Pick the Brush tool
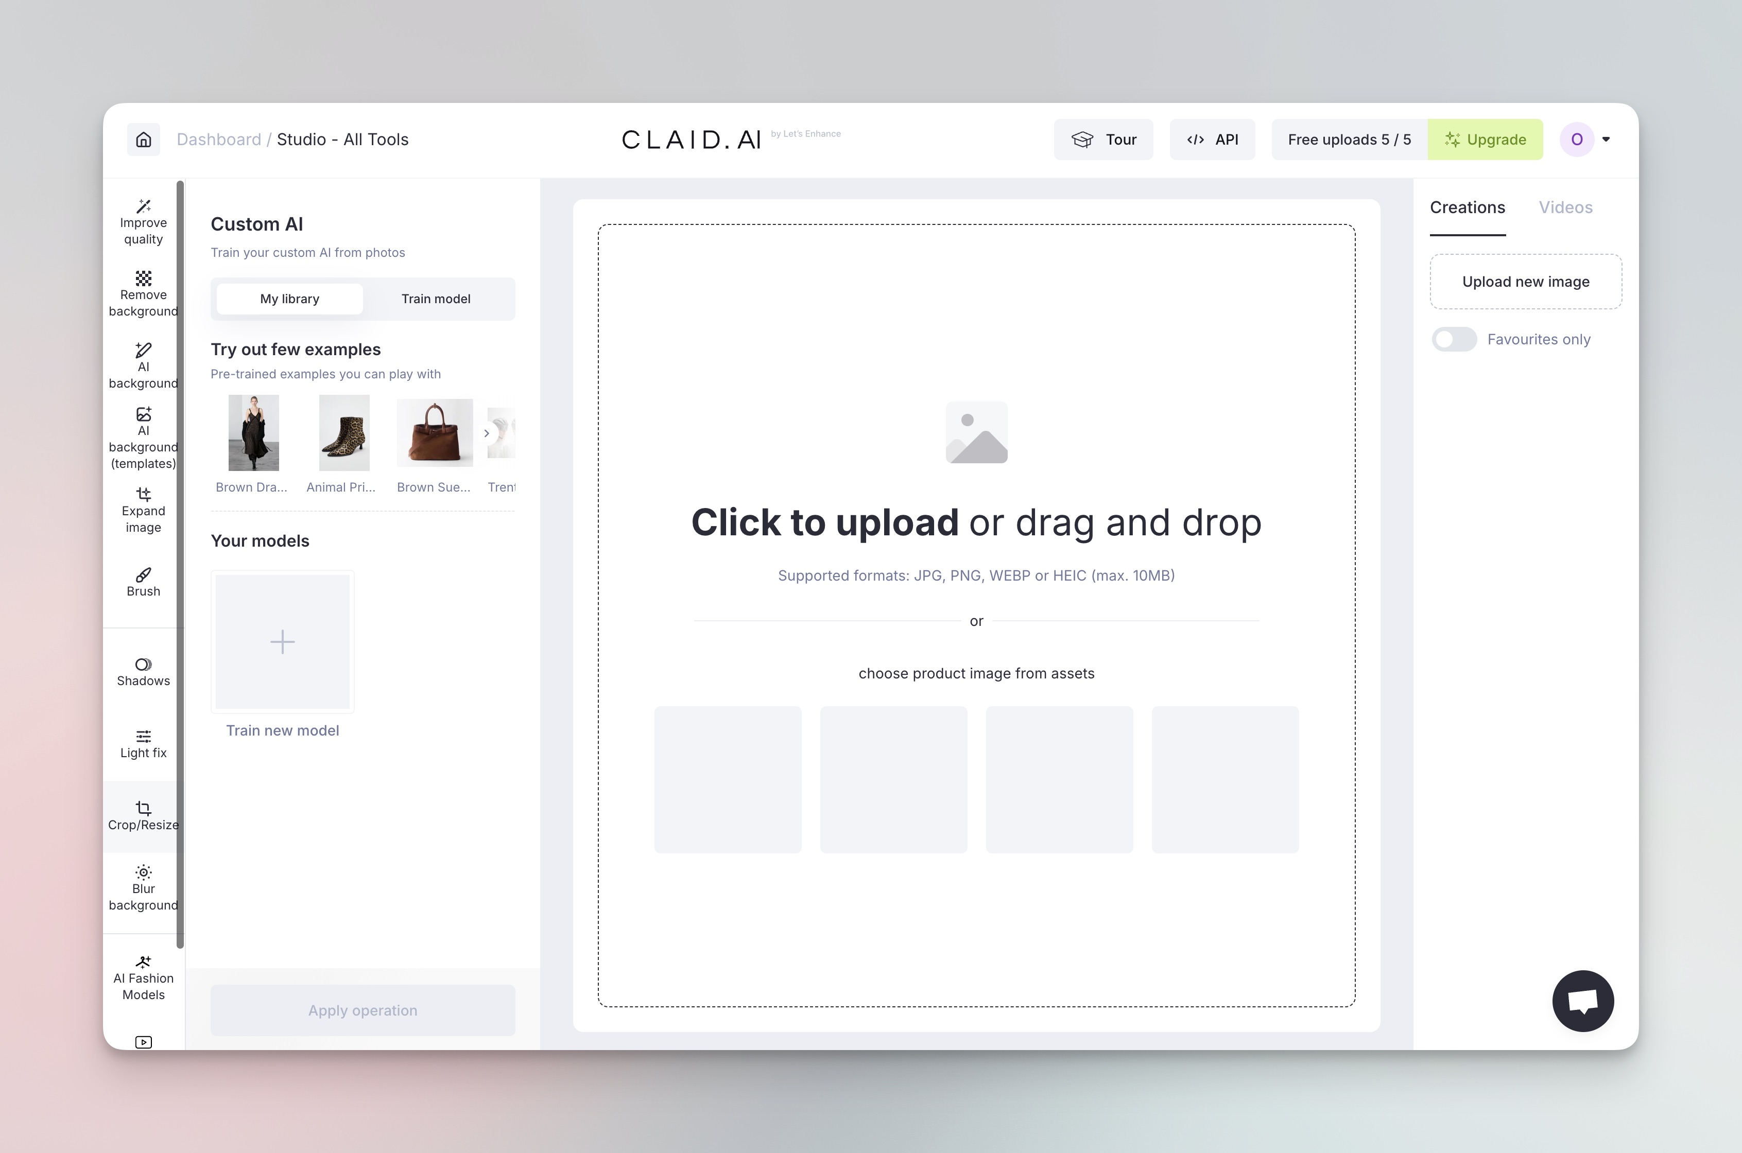This screenshot has width=1742, height=1153. 144,582
